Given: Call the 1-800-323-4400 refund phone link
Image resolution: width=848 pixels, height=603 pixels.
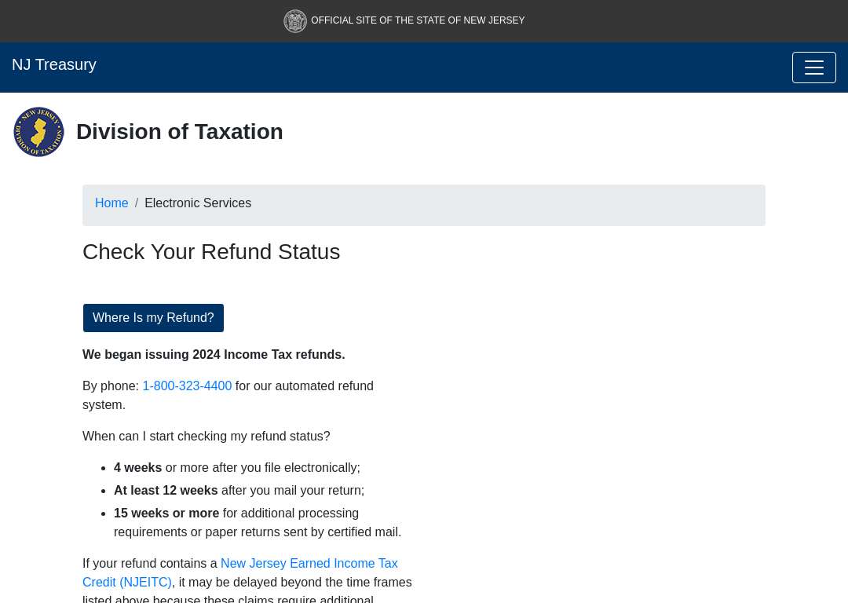Looking at the screenshot, I should (187, 386).
